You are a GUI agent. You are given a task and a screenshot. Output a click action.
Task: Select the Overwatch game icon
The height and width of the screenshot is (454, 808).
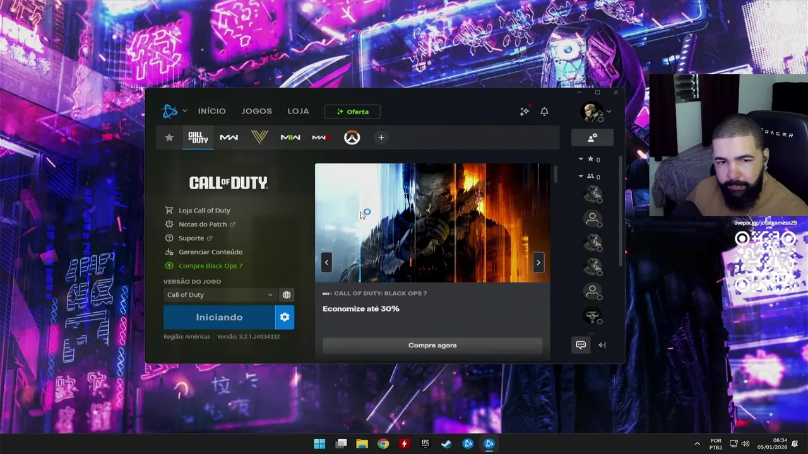(352, 137)
